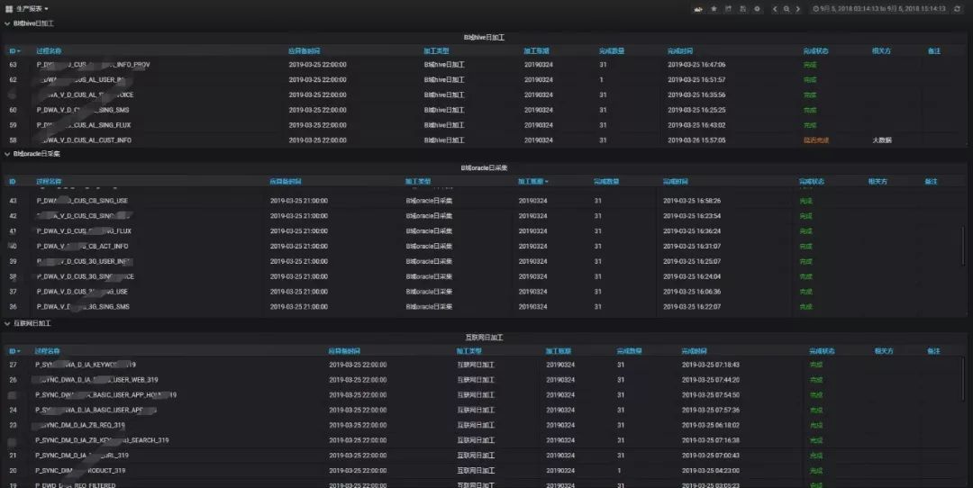Click completion time 2019-03-25 16:47:06

pos(696,65)
